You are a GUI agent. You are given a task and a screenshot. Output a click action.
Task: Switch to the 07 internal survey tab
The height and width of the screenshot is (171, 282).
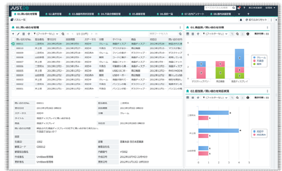click(193, 14)
